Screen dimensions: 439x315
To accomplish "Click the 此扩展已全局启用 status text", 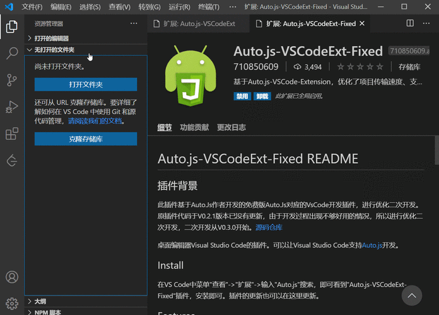I will pos(300,96).
